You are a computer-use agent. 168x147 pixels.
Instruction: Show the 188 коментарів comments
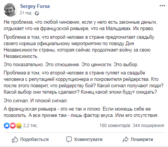(115, 126)
